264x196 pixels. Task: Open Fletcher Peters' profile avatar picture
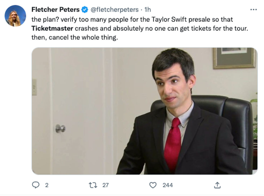pyautogui.click(x=15, y=16)
